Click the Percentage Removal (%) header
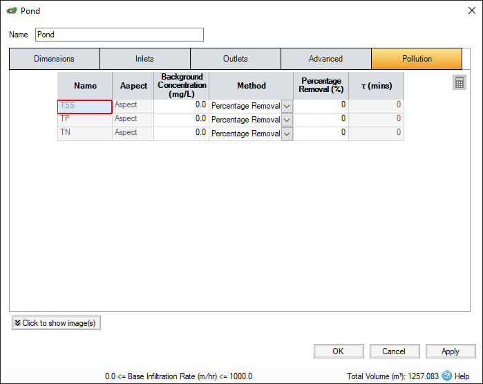The image size is (483, 384). click(321, 86)
